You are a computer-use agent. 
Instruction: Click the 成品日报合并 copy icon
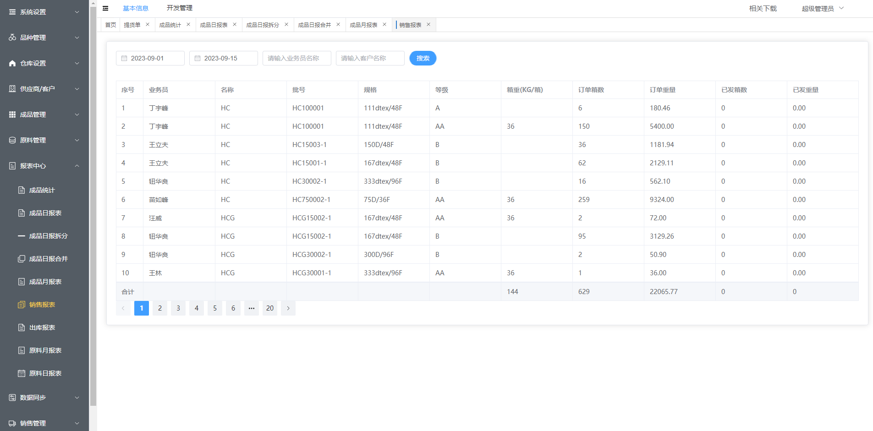tap(22, 259)
